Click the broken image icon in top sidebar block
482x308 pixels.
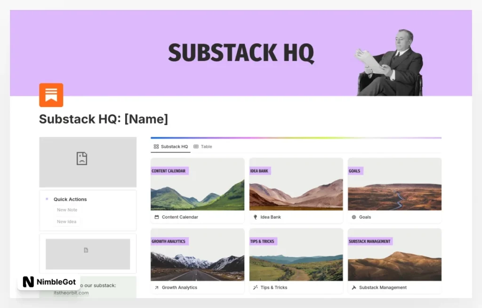[82, 158]
